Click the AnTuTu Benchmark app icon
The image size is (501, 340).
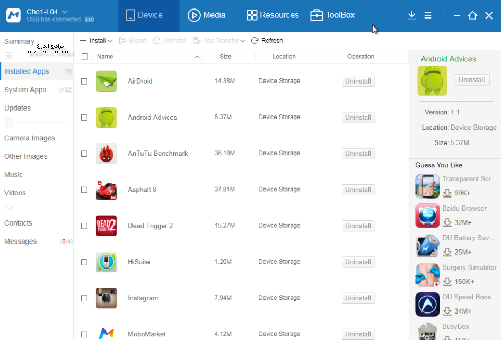pos(106,154)
